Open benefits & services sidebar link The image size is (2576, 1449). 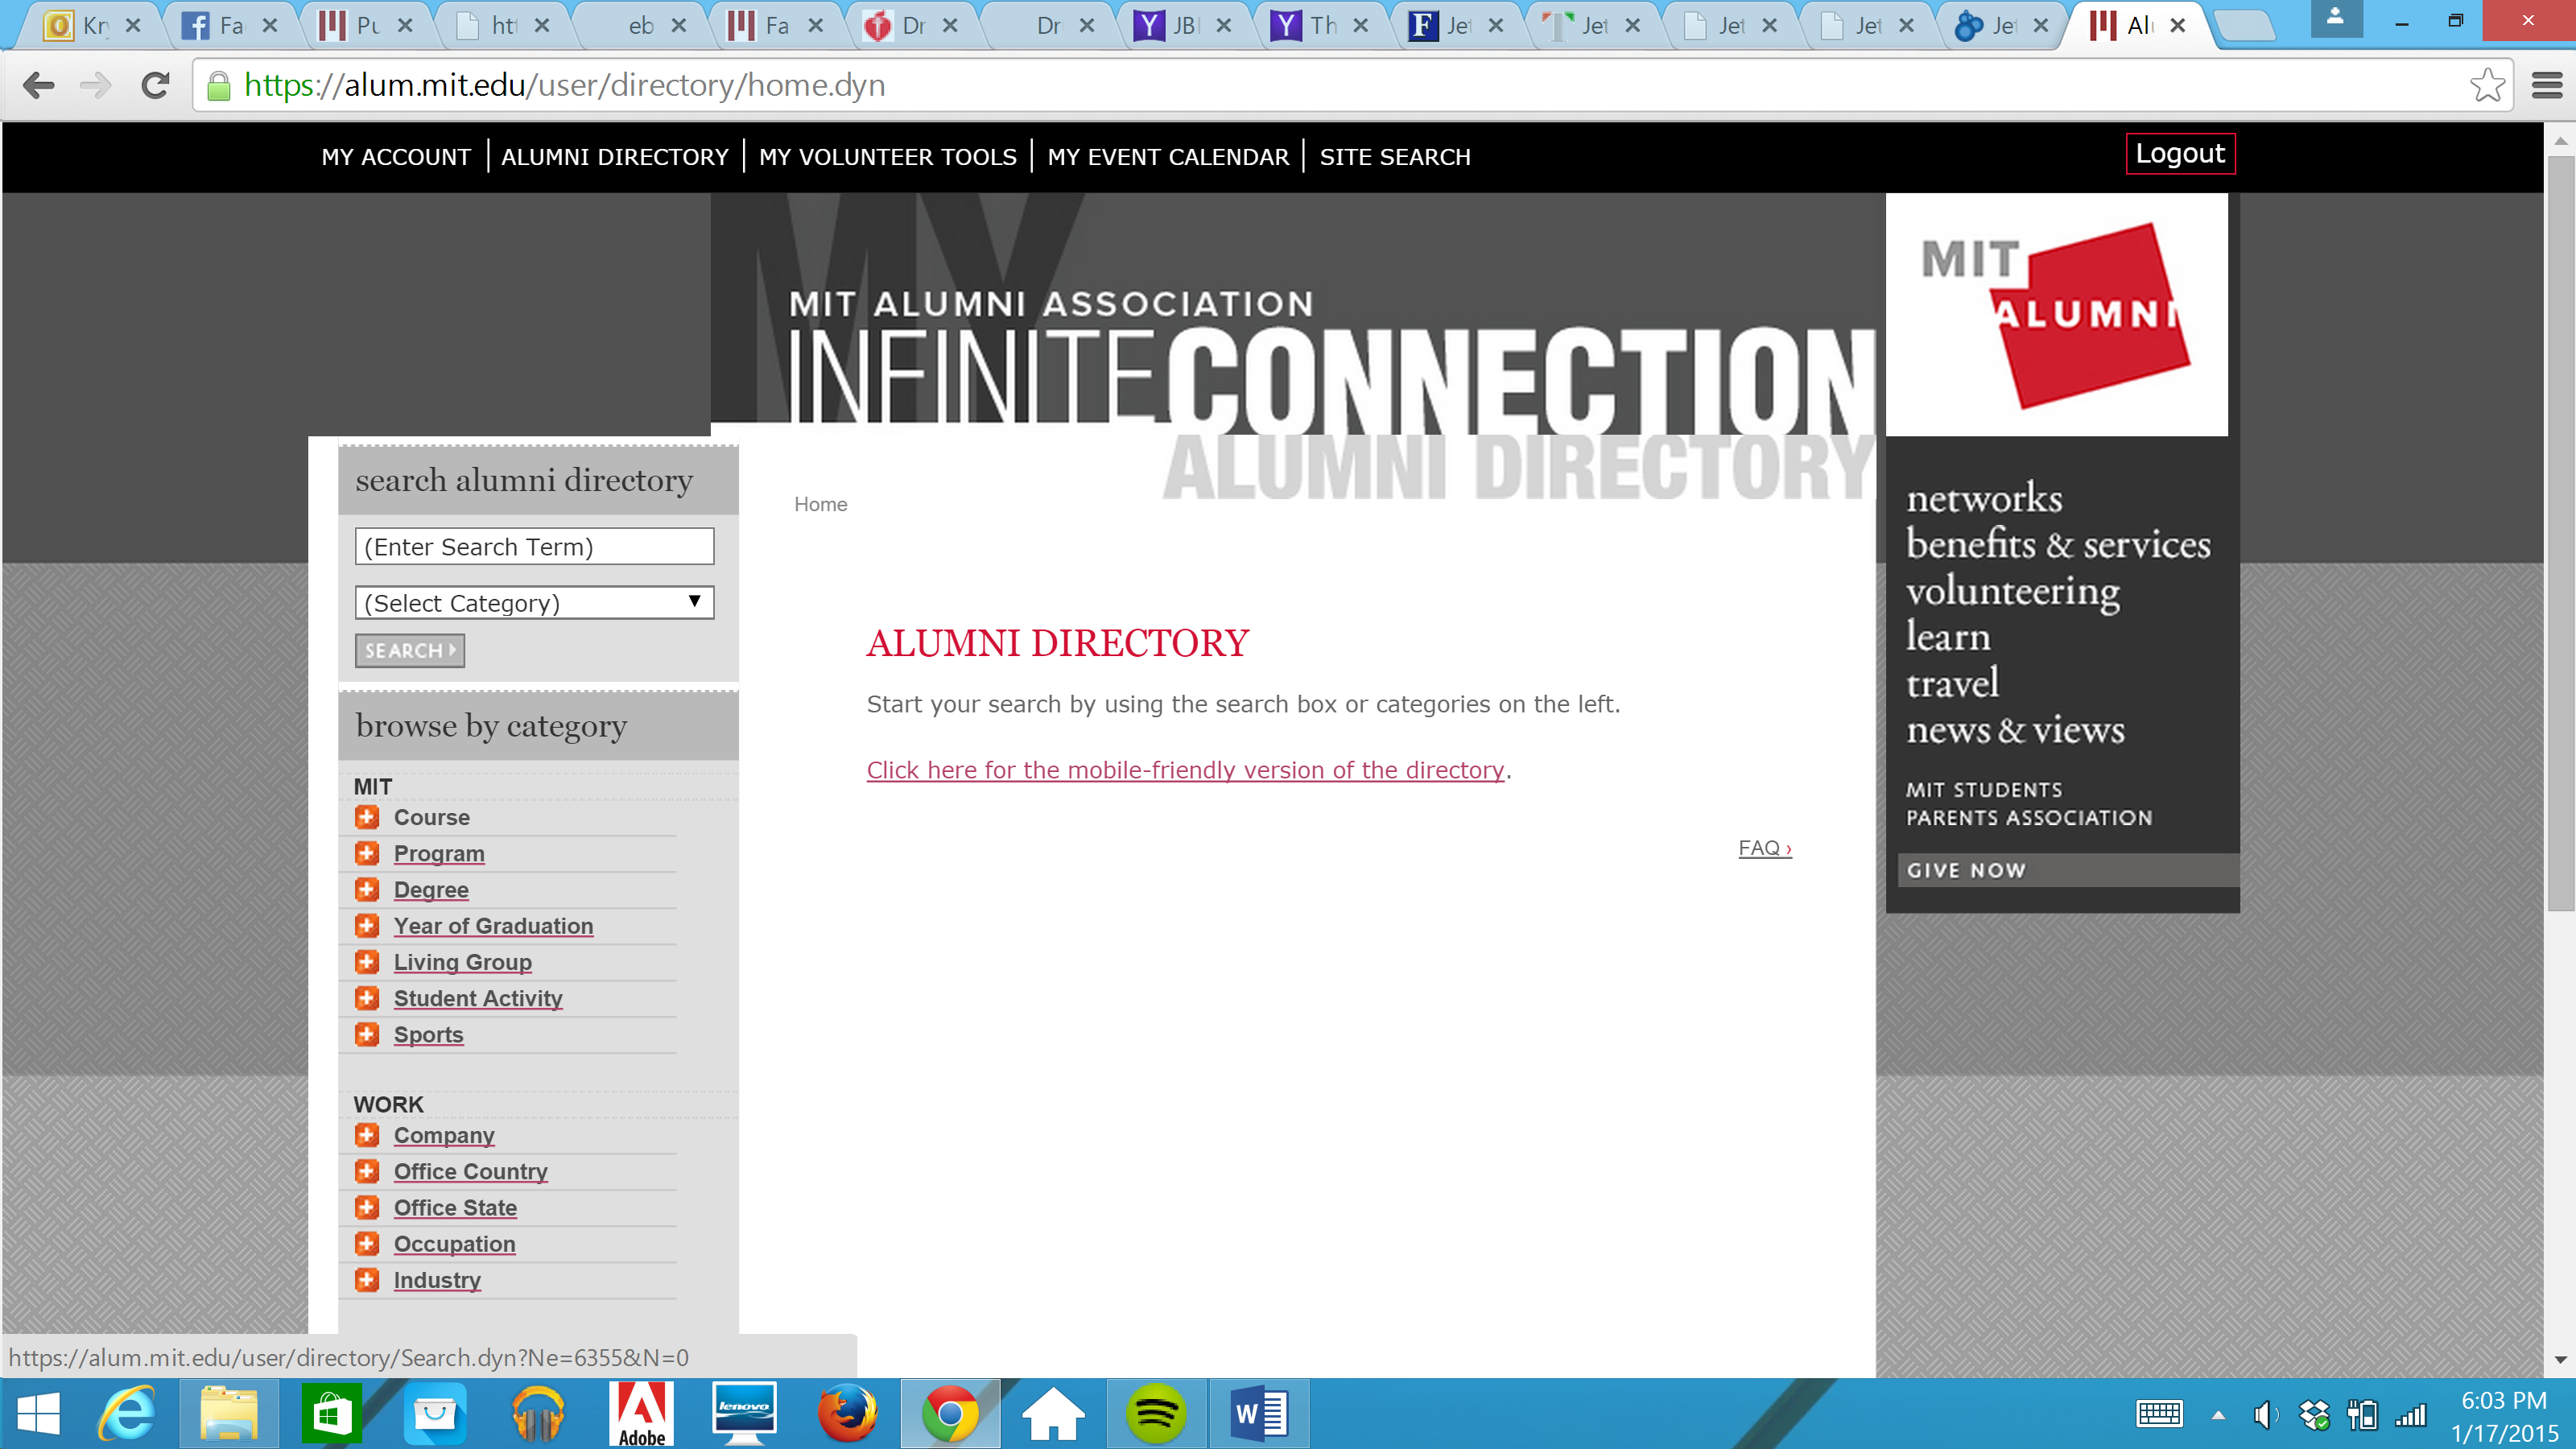[2058, 544]
